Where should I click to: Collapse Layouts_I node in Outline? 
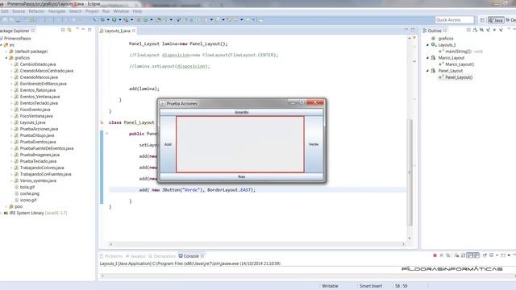[428, 45]
